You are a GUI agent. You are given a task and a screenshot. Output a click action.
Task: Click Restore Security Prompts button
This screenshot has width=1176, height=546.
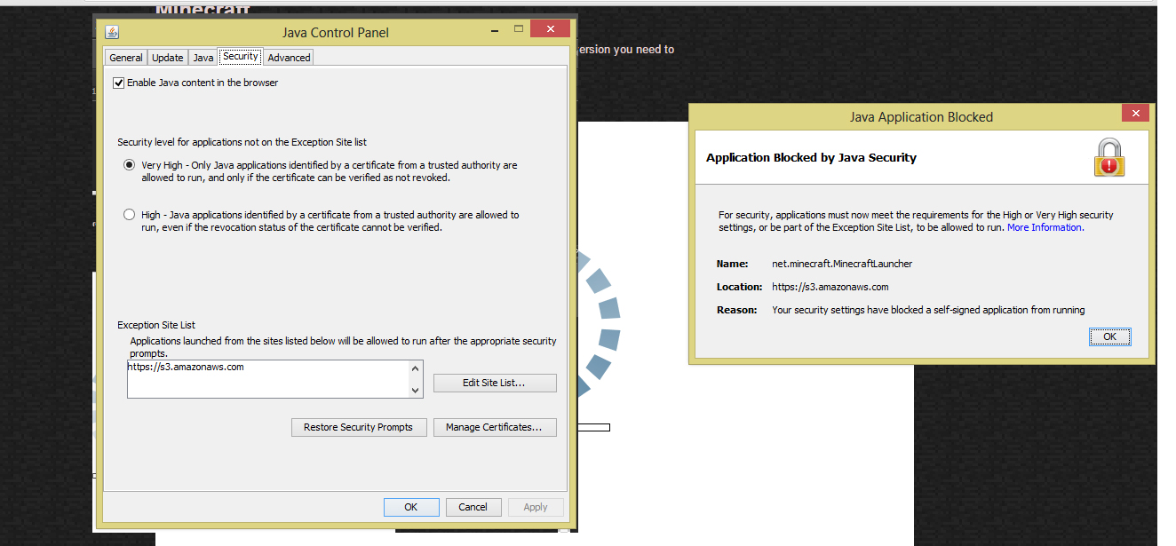(x=359, y=427)
